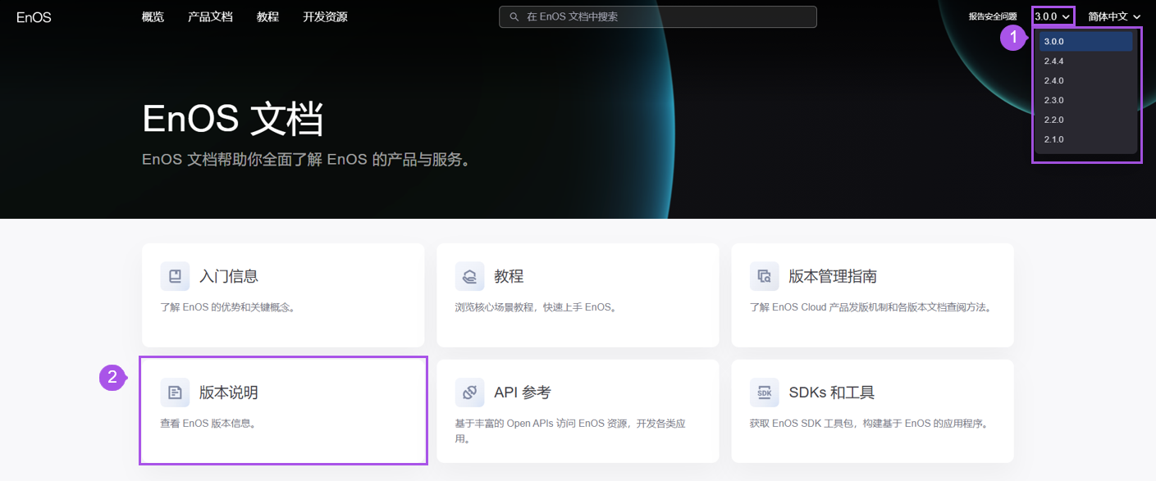Click the EnOS 文档 search field

[x=665, y=16]
